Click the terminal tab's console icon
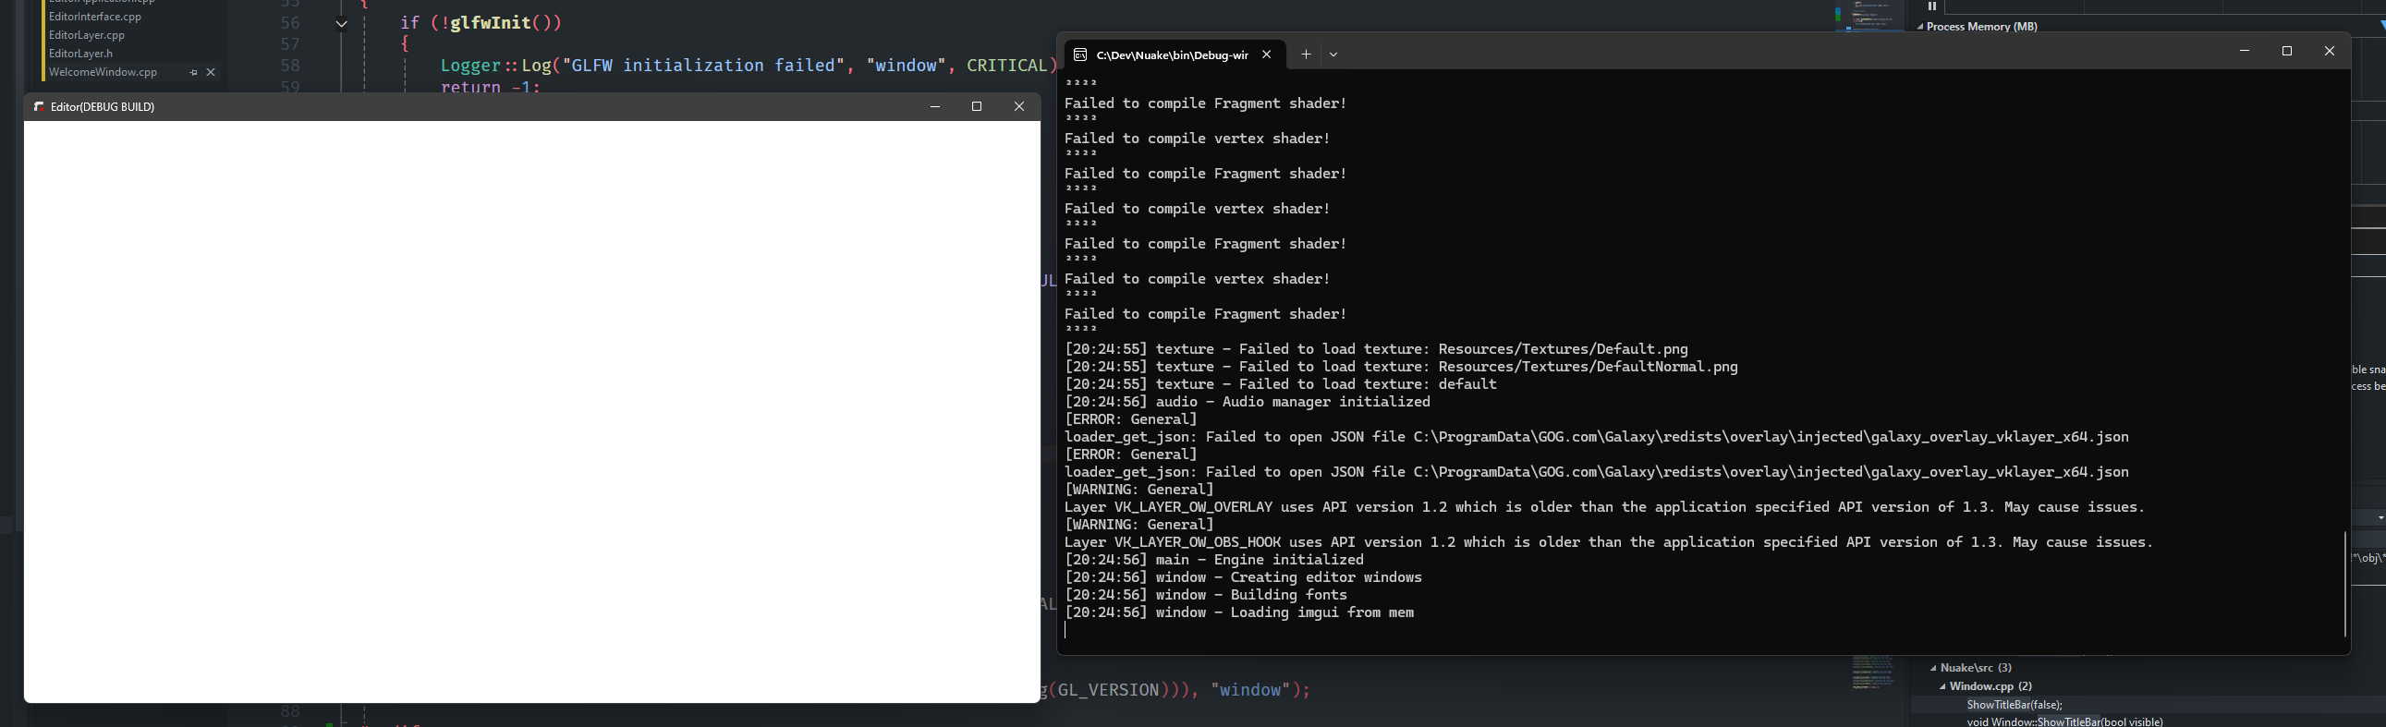The image size is (2386, 727). click(x=1080, y=55)
